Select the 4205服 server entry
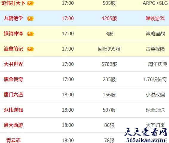 coord(109,18)
